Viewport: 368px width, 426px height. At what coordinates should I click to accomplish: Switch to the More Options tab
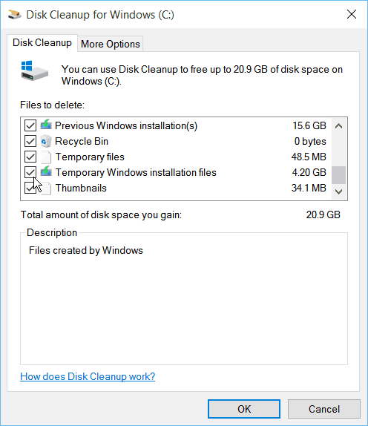tap(111, 44)
